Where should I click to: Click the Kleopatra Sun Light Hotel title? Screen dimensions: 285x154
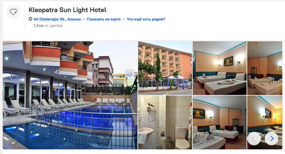tap(67, 10)
